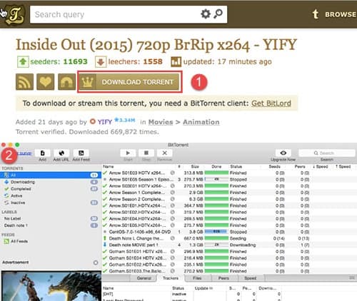Screen dimensions: 357x301
Task: Select All torrents in sidebar
Action: pos(51,175)
